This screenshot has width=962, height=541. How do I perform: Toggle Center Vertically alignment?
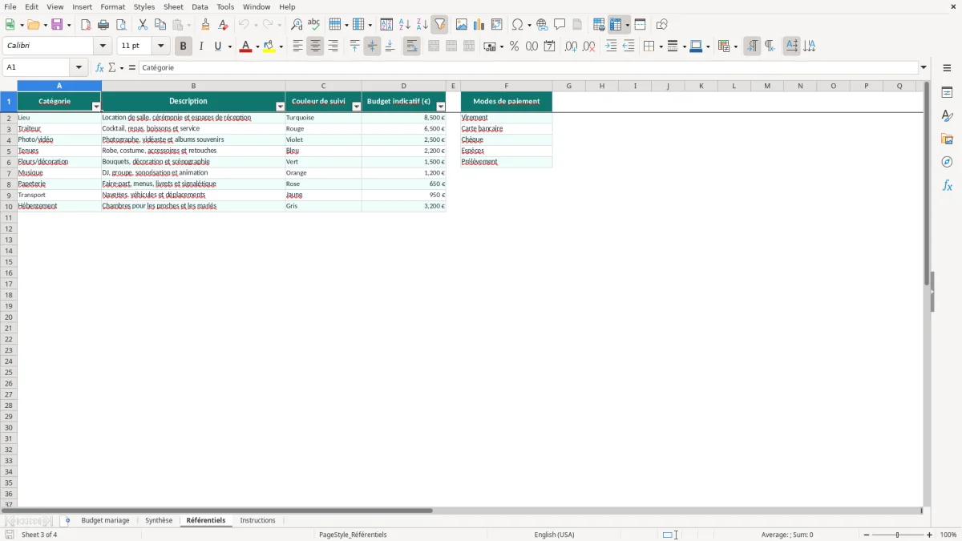tap(372, 46)
